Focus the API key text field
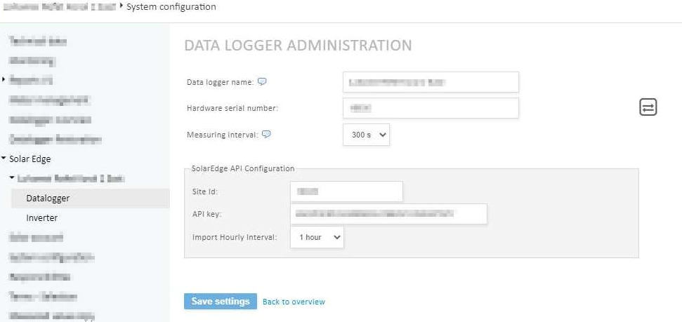The image size is (682, 322). 388,213
